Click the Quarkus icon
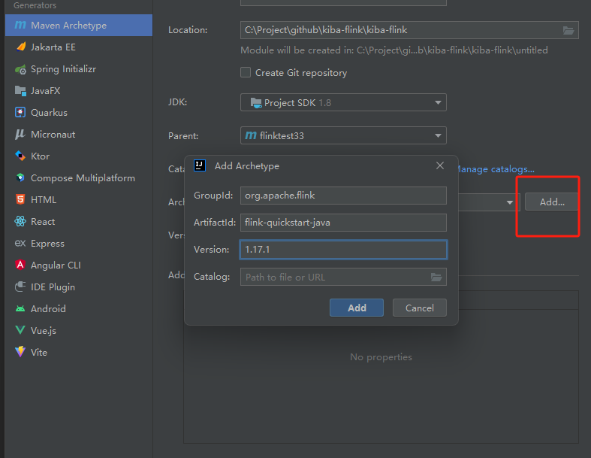 click(x=20, y=113)
